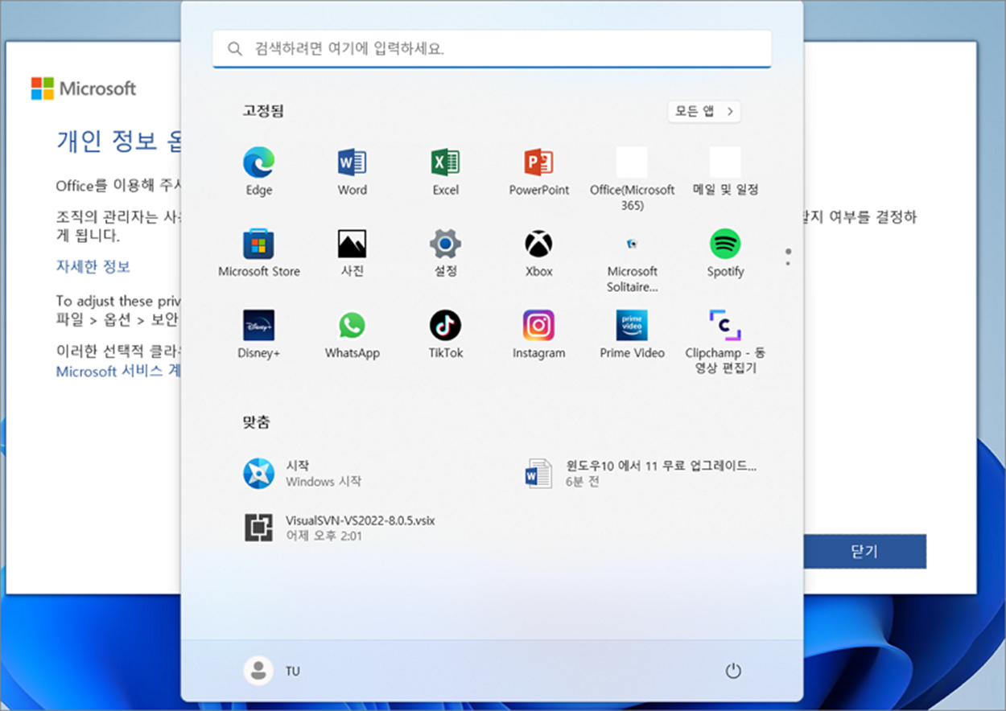Launch WhatsApp from Start menu
The height and width of the screenshot is (711, 1006).
click(352, 335)
